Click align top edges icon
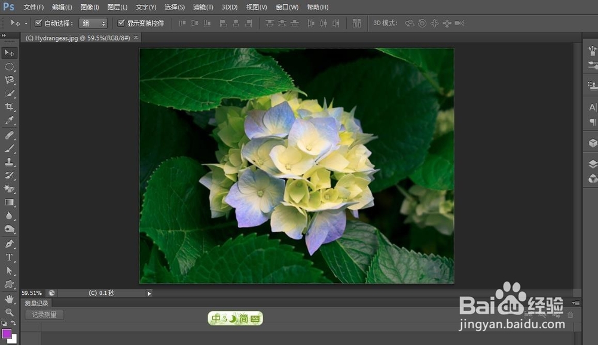Image resolution: width=598 pixels, height=345 pixels. pos(182,23)
